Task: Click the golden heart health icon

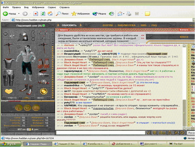Action: 8,91
